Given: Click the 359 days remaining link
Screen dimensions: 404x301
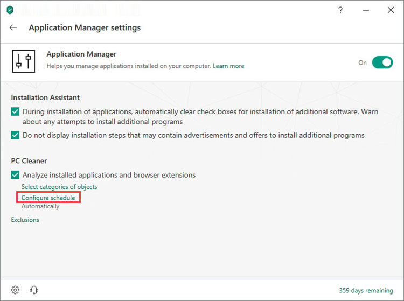Looking at the screenshot, I should [366, 290].
